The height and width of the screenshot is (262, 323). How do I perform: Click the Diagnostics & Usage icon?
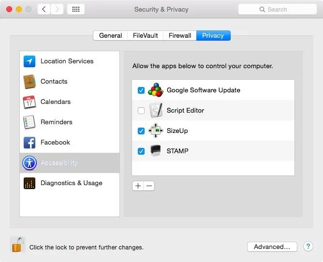tap(29, 183)
